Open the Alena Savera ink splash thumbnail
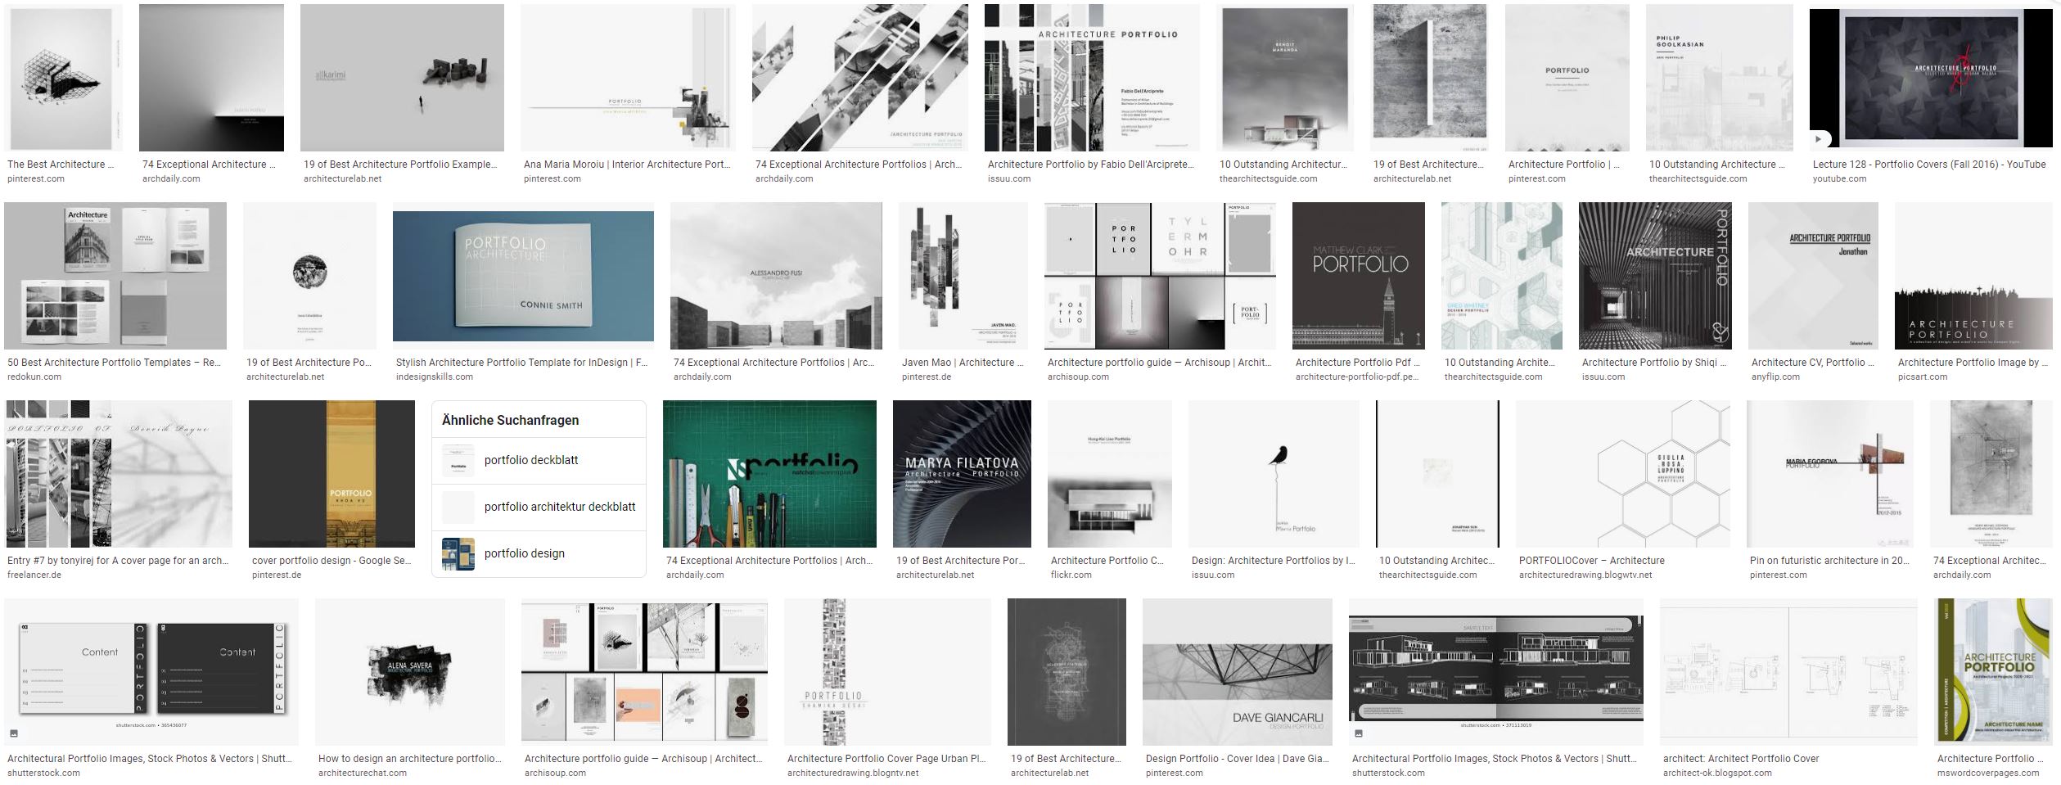 click(x=410, y=672)
